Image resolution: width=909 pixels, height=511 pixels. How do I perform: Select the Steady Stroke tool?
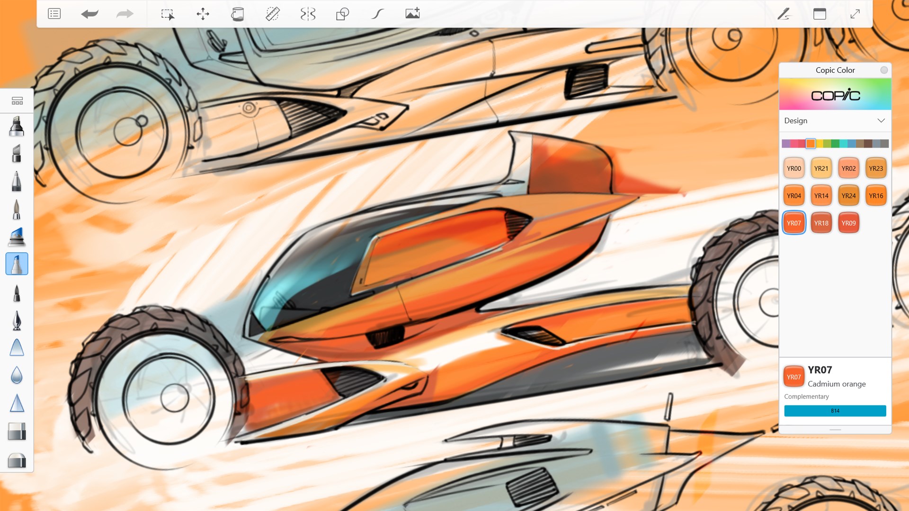[376, 14]
